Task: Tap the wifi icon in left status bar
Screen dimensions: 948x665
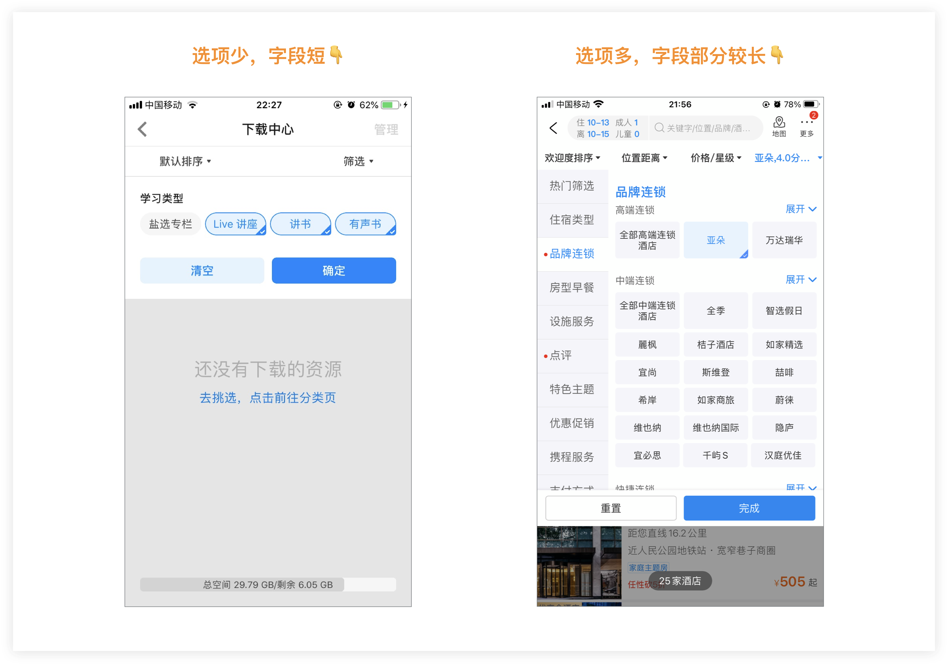Action: pos(192,105)
